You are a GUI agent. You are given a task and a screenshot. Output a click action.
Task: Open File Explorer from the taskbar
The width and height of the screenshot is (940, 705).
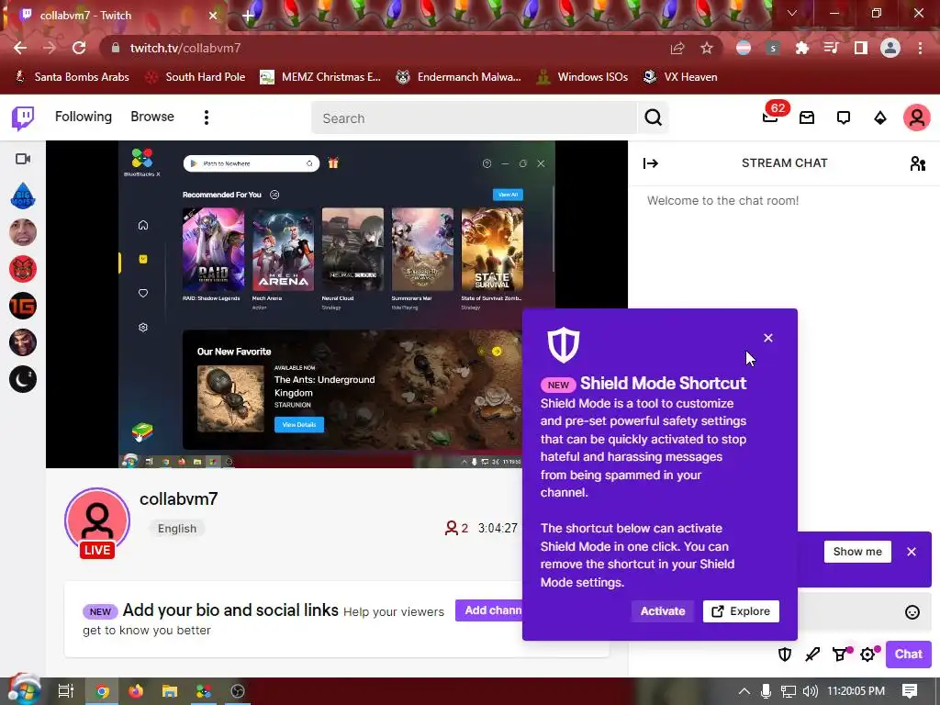(170, 692)
